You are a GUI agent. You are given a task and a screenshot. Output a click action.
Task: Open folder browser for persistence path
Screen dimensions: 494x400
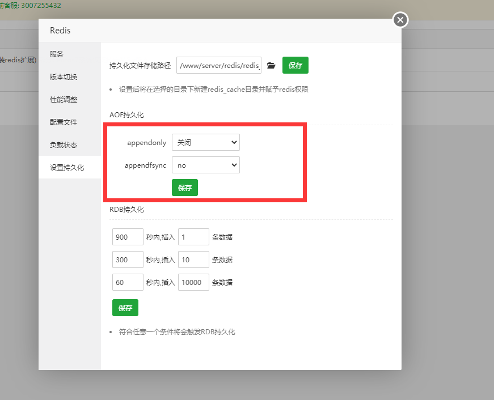(271, 66)
